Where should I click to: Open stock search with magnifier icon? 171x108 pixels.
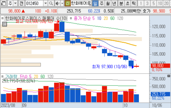51,3
